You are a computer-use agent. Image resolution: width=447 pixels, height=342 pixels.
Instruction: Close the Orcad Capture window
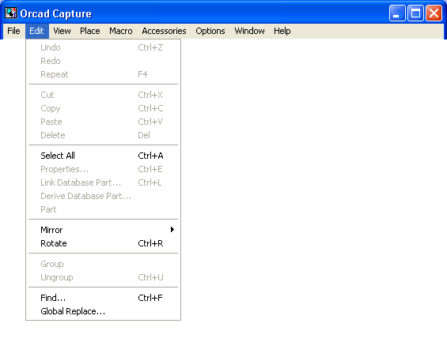tap(434, 13)
